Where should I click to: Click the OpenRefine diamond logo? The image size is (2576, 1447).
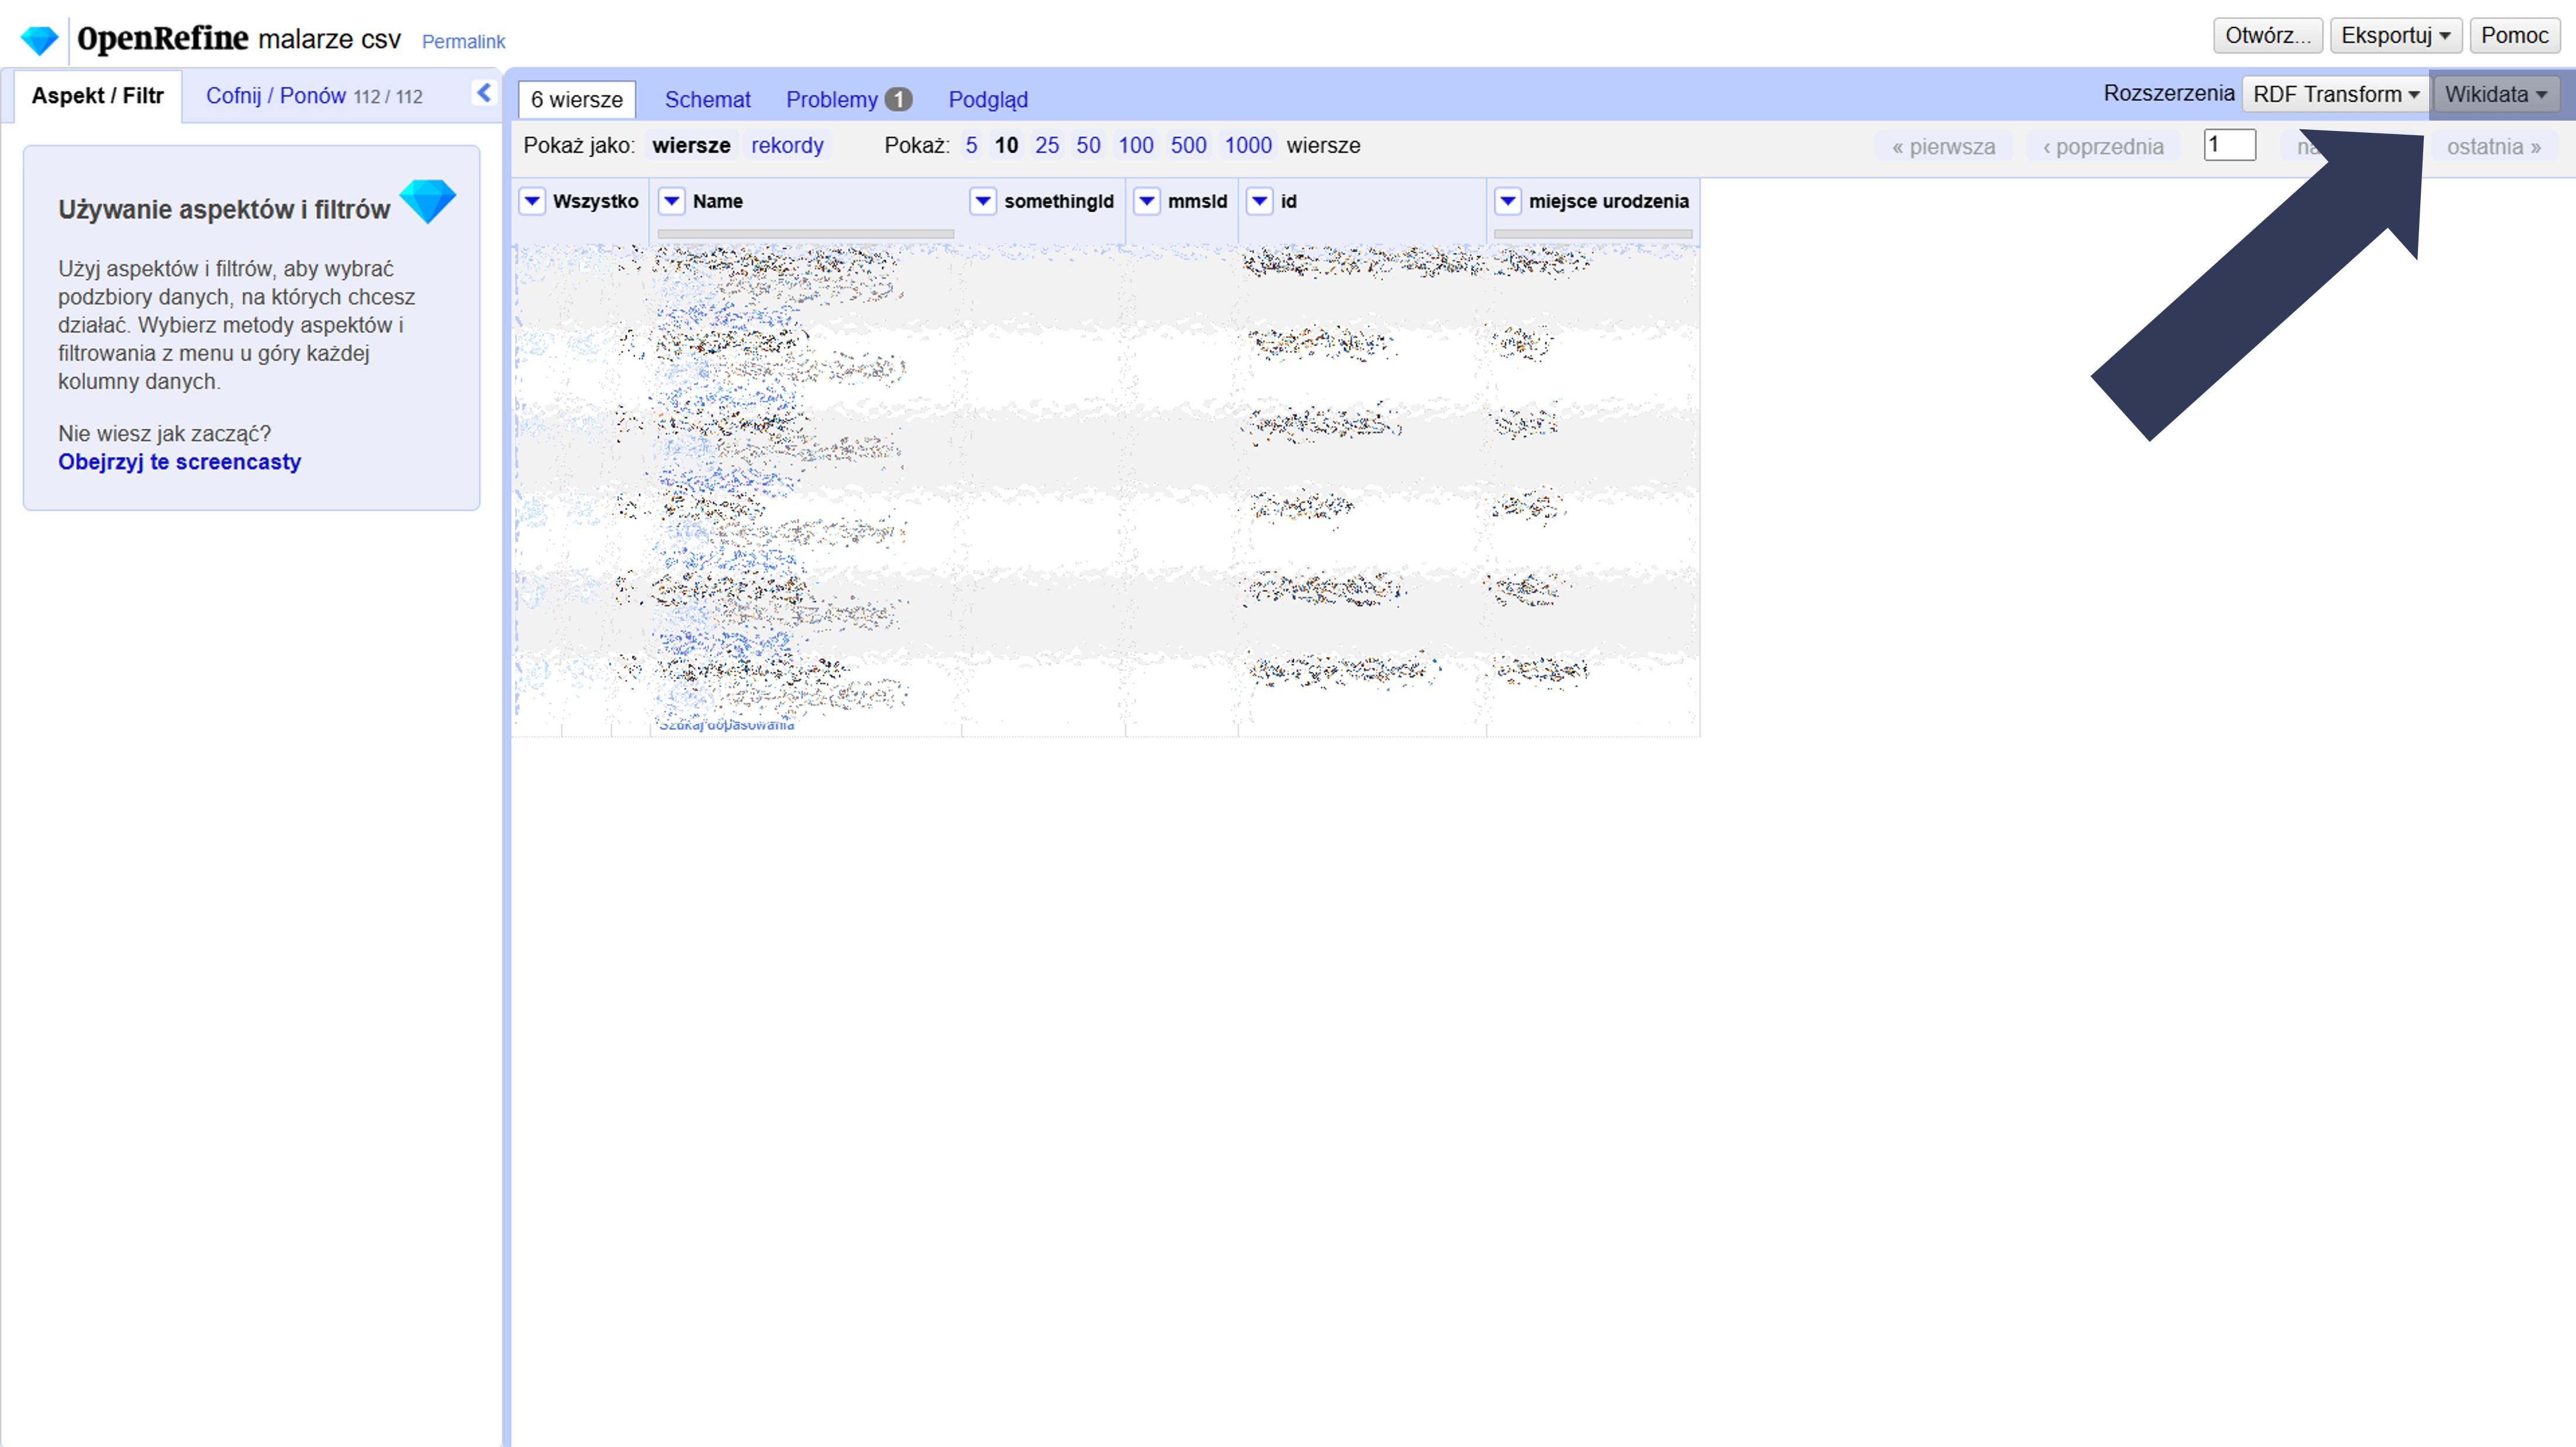tap(40, 40)
